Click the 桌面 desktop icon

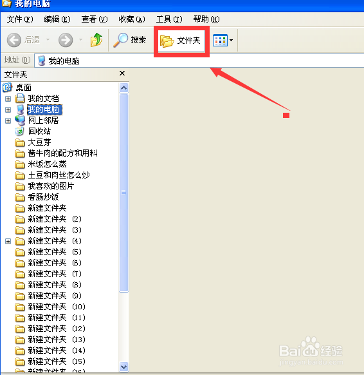point(8,87)
